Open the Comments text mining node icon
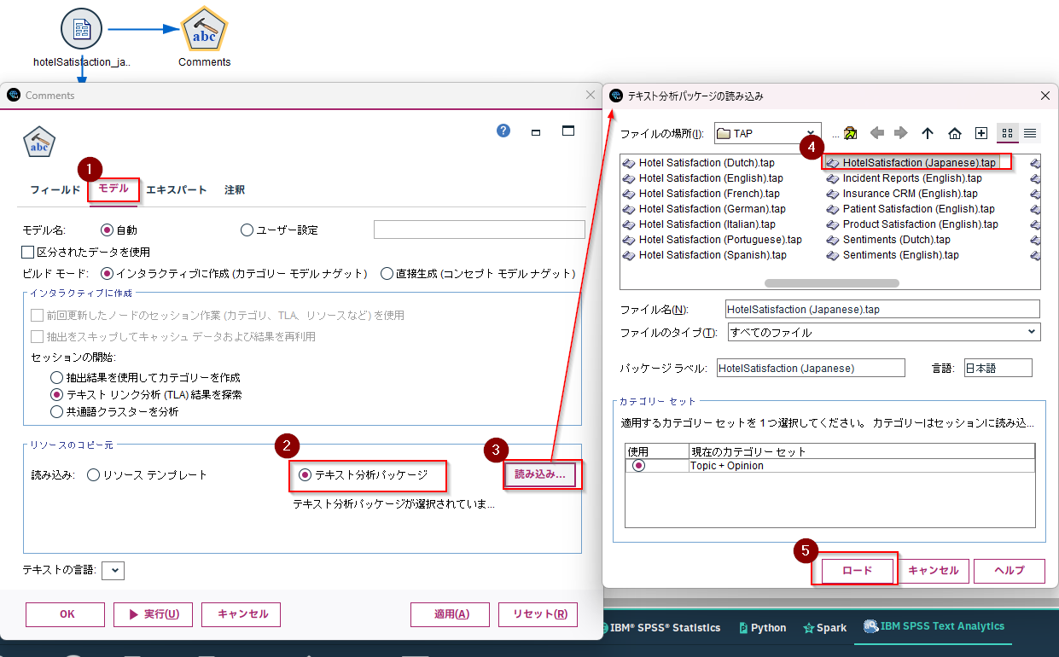Screen dimensions: 1059x657 204,28
